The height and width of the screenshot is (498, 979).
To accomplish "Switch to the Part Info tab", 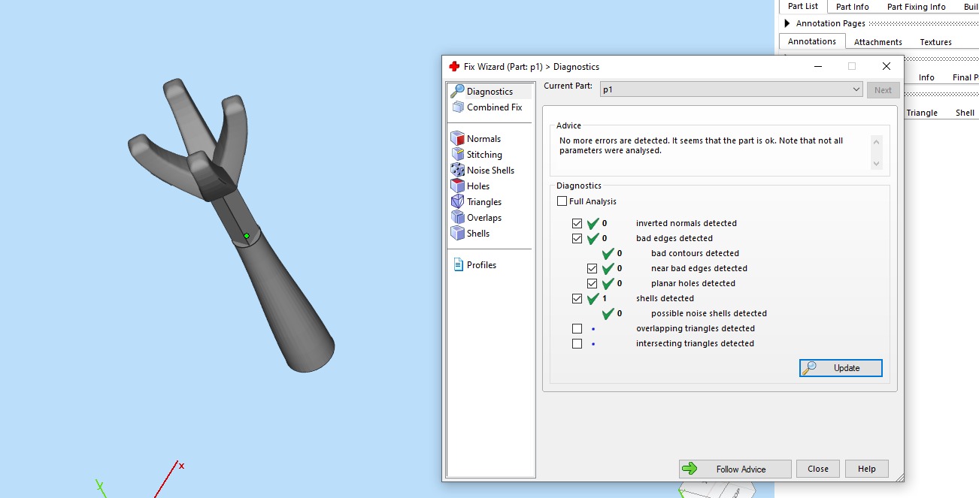I will [x=852, y=7].
